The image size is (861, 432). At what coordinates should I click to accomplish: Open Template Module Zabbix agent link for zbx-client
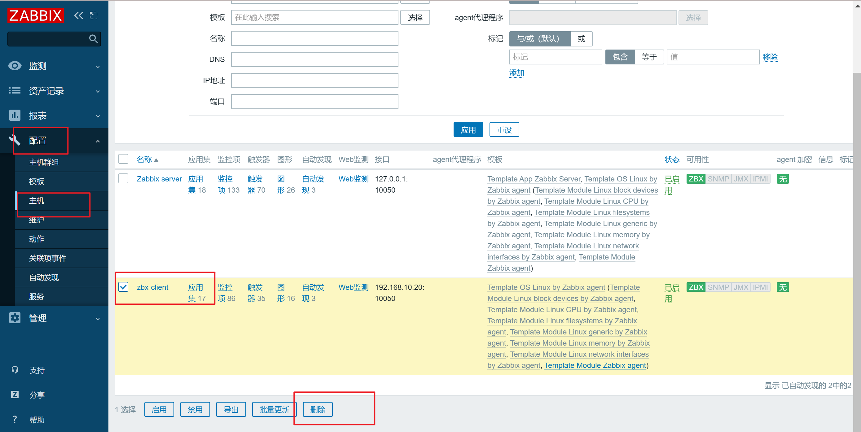coord(595,365)
